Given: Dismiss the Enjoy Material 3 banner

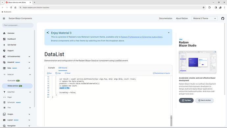Looking at the screenshot, I should pyautogui.click(x=169, y=33).
